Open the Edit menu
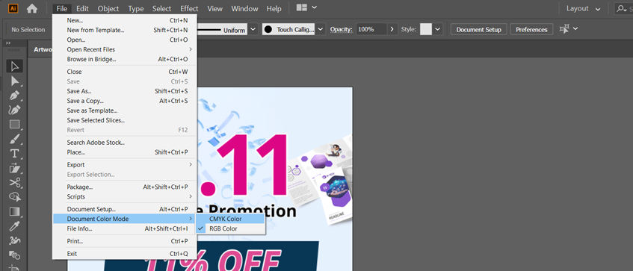 82,8
